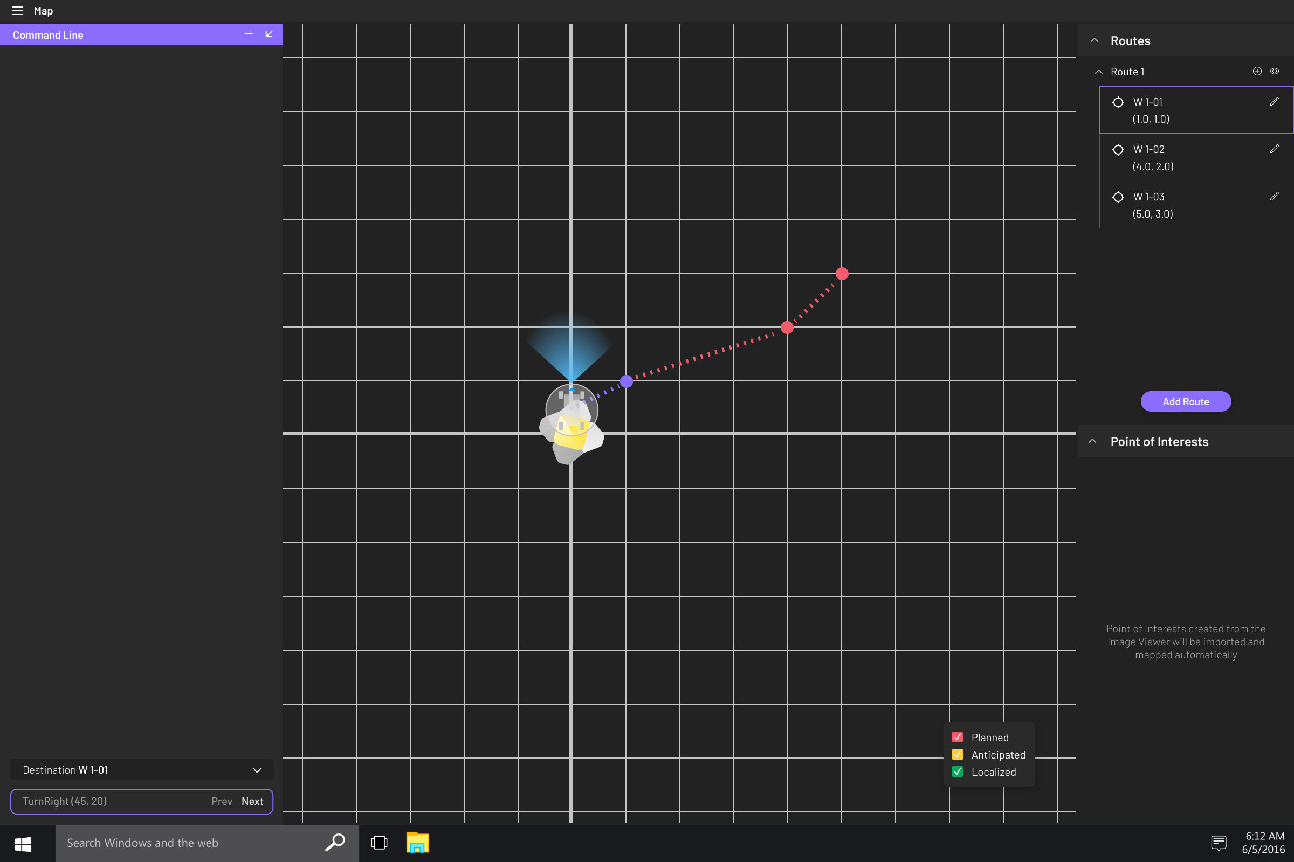Open File Explorer from the taskbar
1294x862 pixels.
click(417, 843)
